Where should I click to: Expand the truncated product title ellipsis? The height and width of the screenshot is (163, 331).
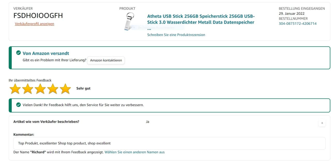[149, 28]
